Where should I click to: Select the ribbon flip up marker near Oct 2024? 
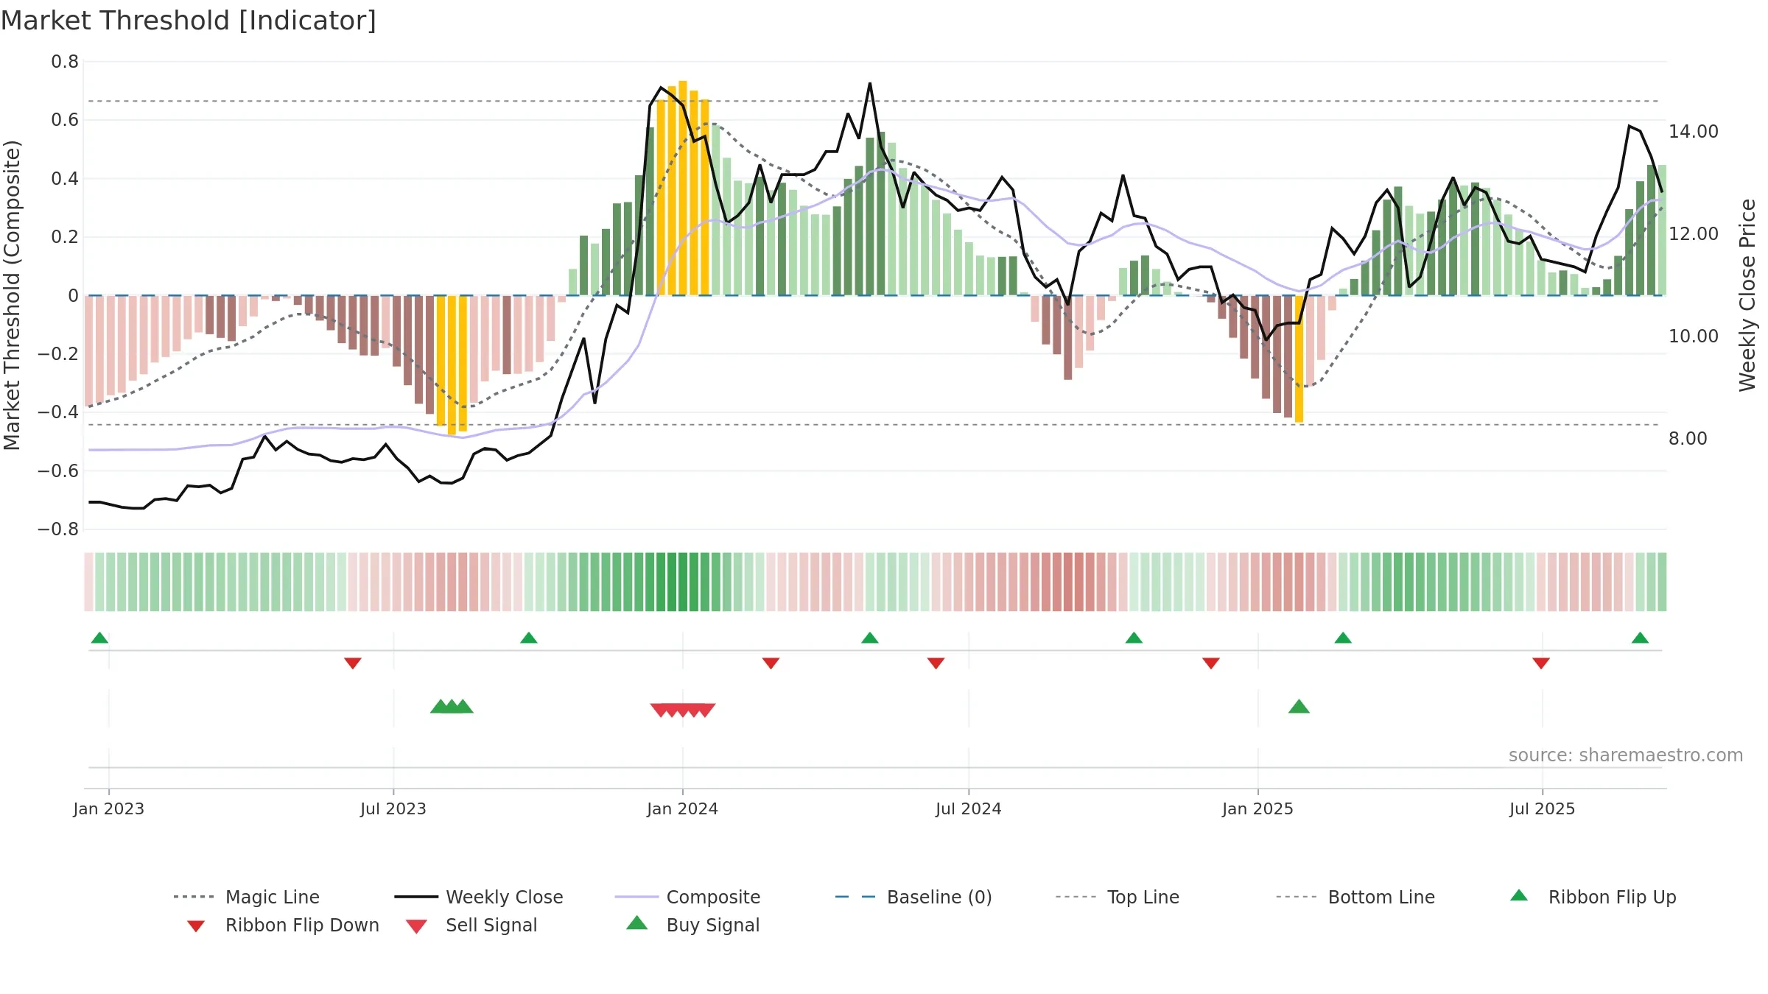[1134, 638]
